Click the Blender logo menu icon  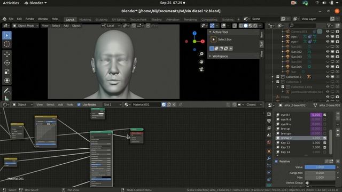point(4,19)
